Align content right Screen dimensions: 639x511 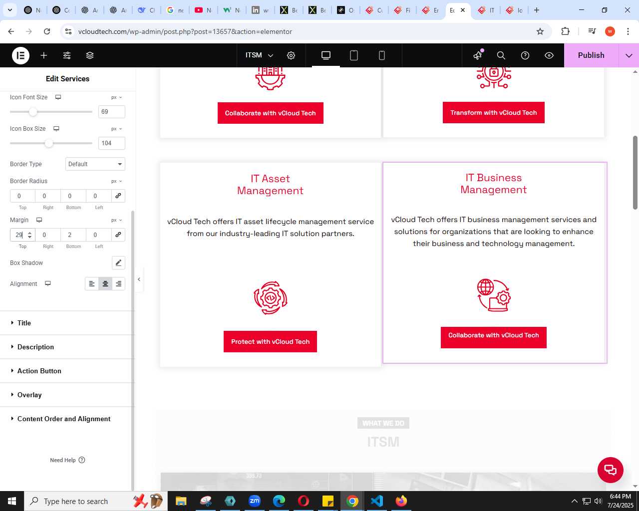tap(118, 284)
